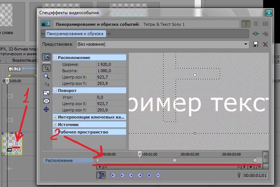The height and width of the screenshot is (187, 280).
Task: Jump to the last keyframe
Action: [x=140, y=175]
